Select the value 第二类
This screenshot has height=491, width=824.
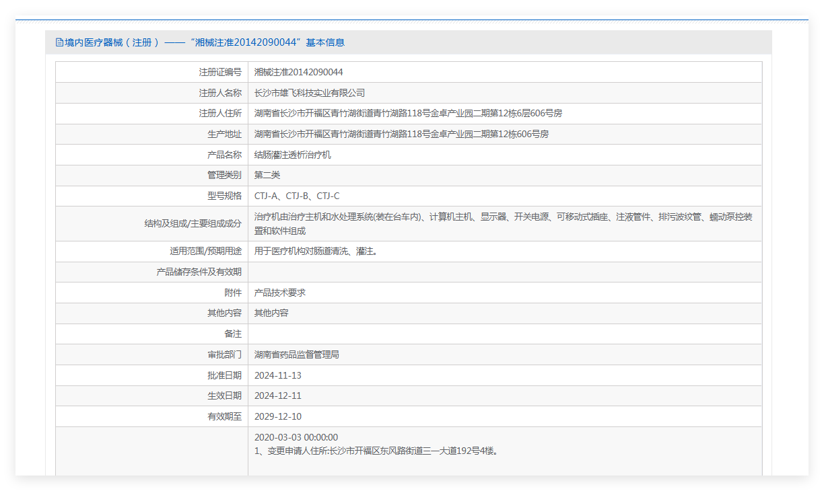click(267, 175)
